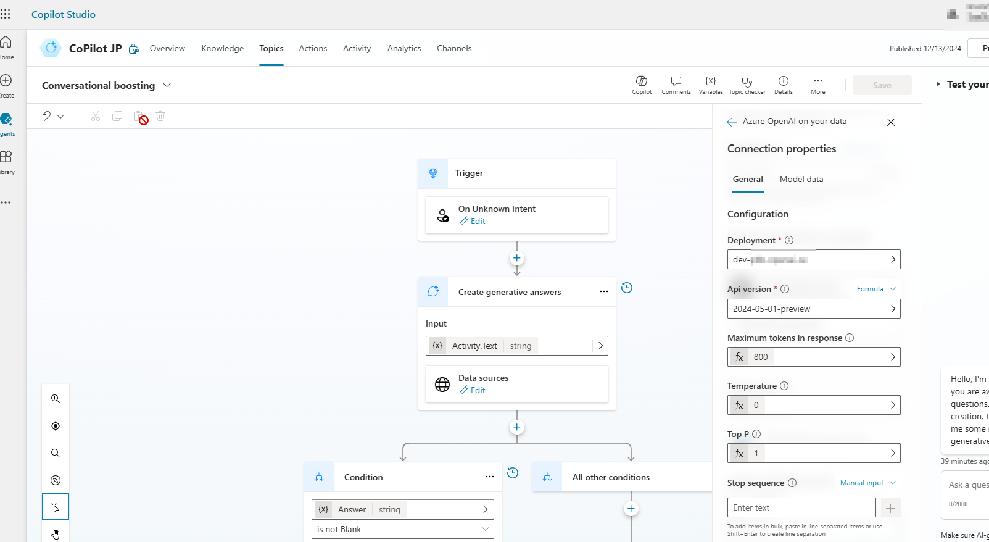Viewport: 989px width, 542px height.
Task: Go back with the Azure OpenAI arrow
Action: (x=732, y=122)
